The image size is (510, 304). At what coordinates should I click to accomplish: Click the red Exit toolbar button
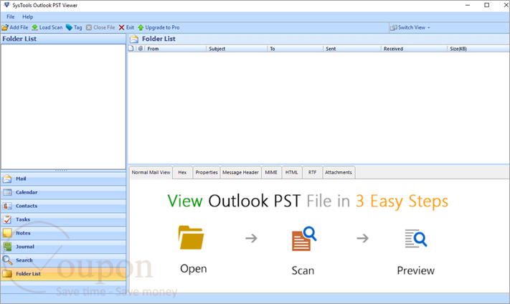[x=126, y=28]
